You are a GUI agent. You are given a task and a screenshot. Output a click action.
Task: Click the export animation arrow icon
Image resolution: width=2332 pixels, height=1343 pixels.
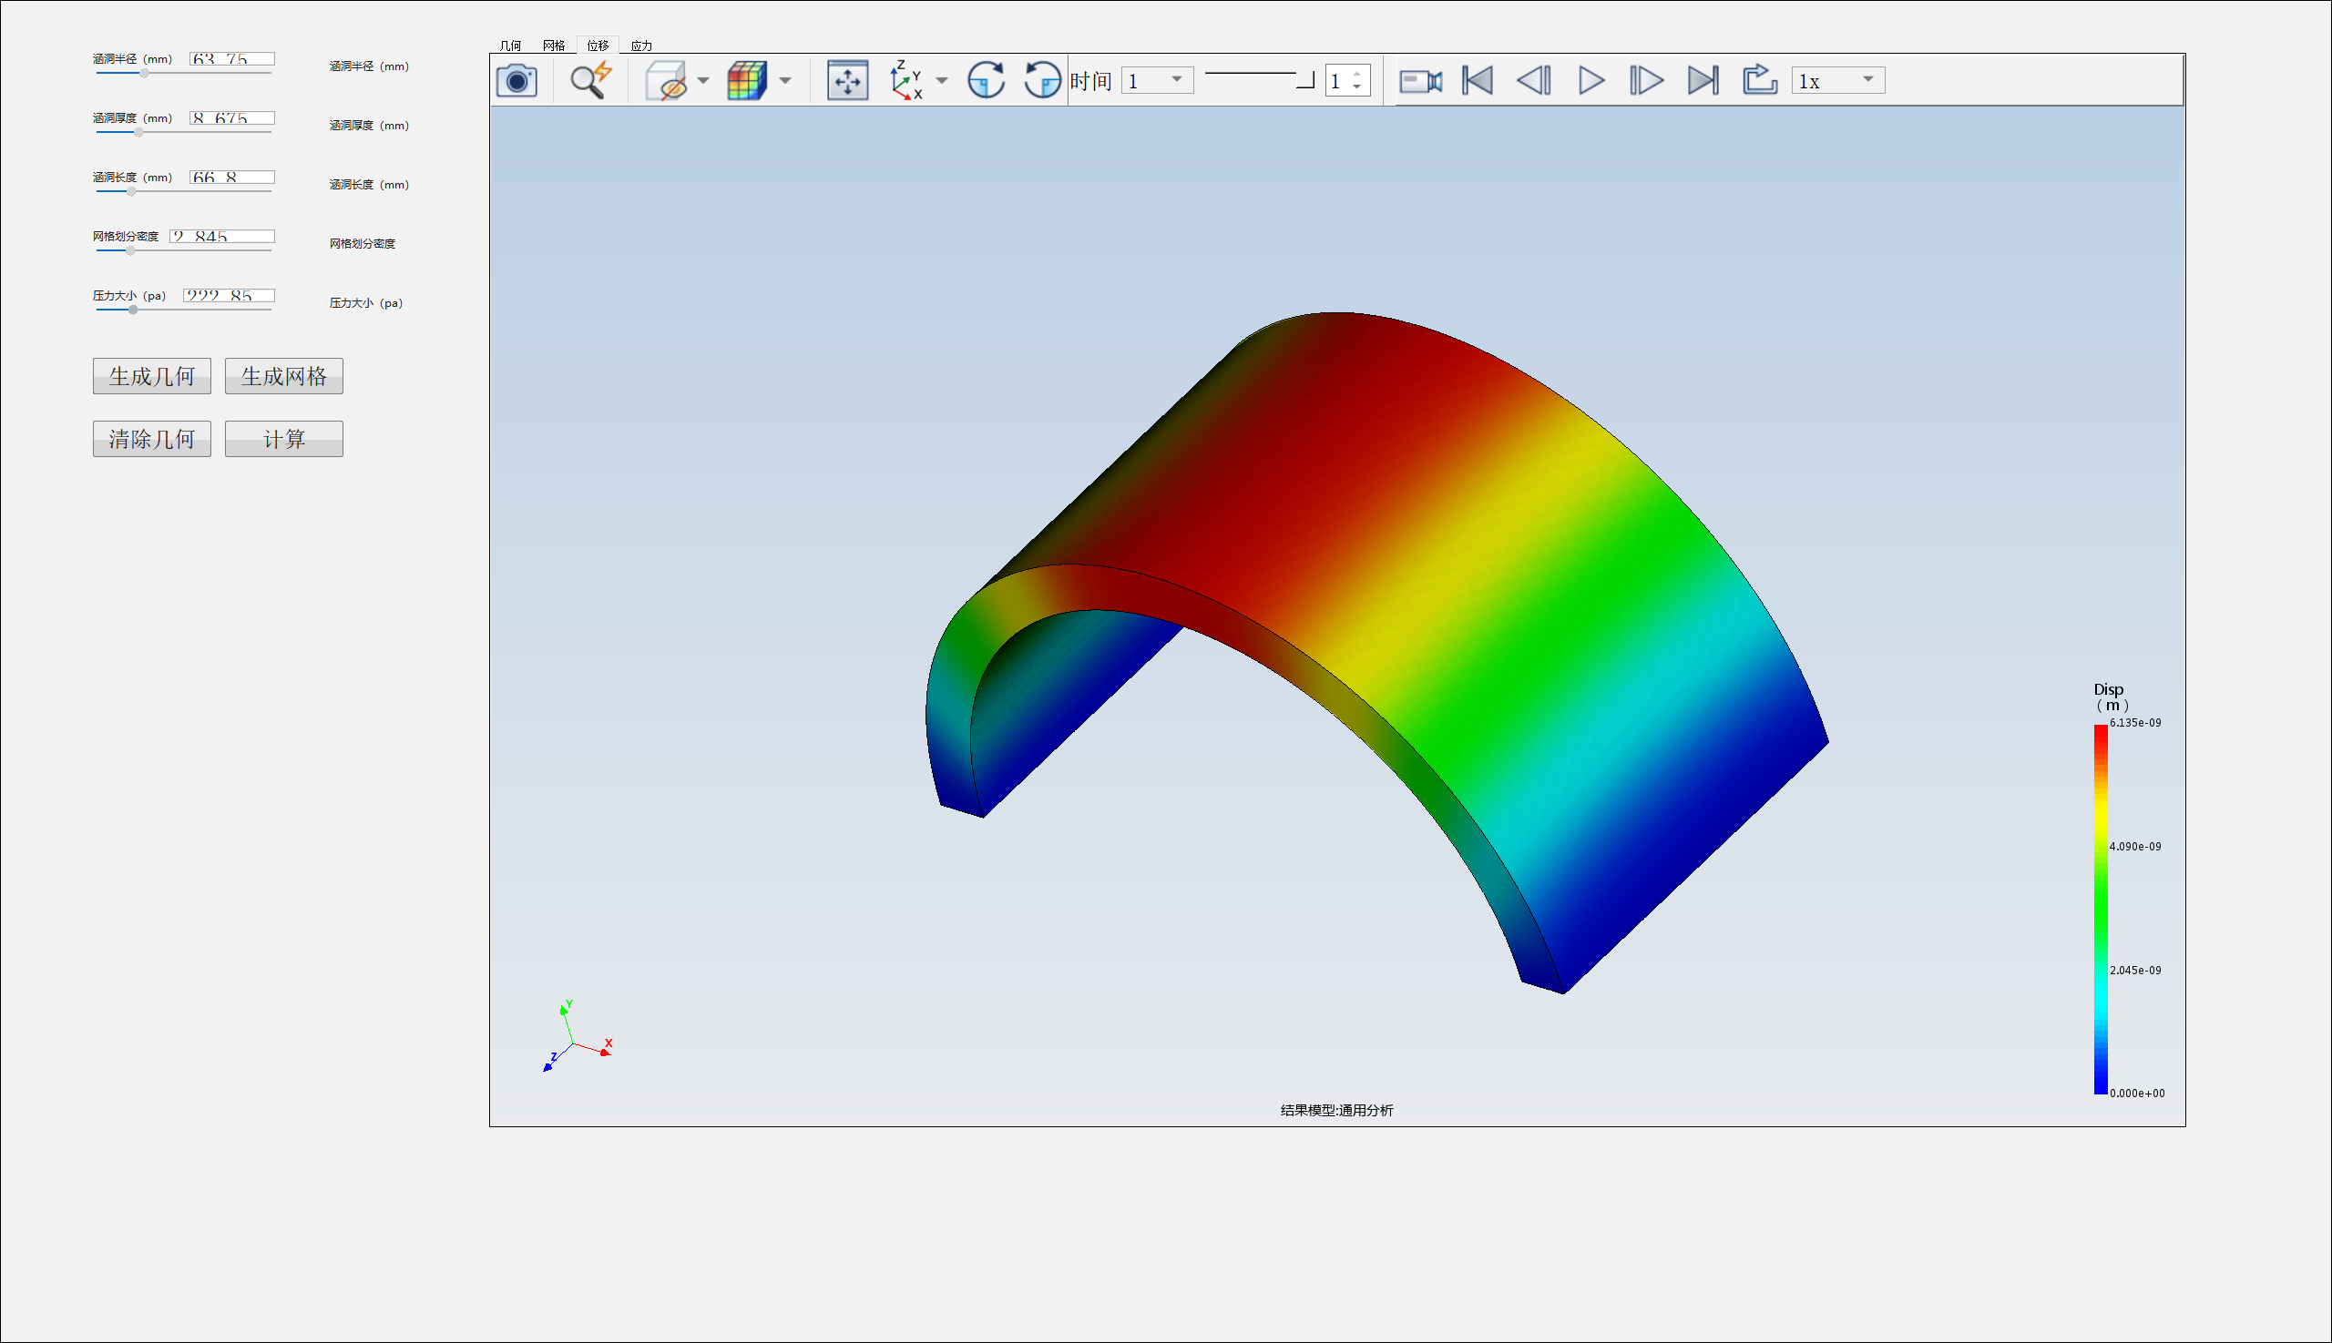point(1760,79)
